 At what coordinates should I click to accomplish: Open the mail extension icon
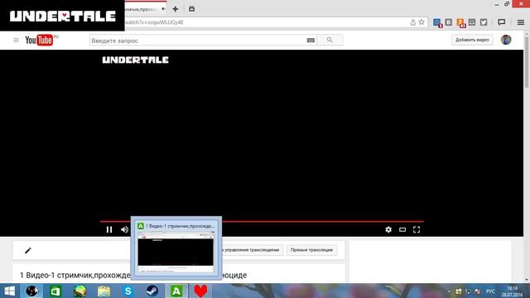472,22
